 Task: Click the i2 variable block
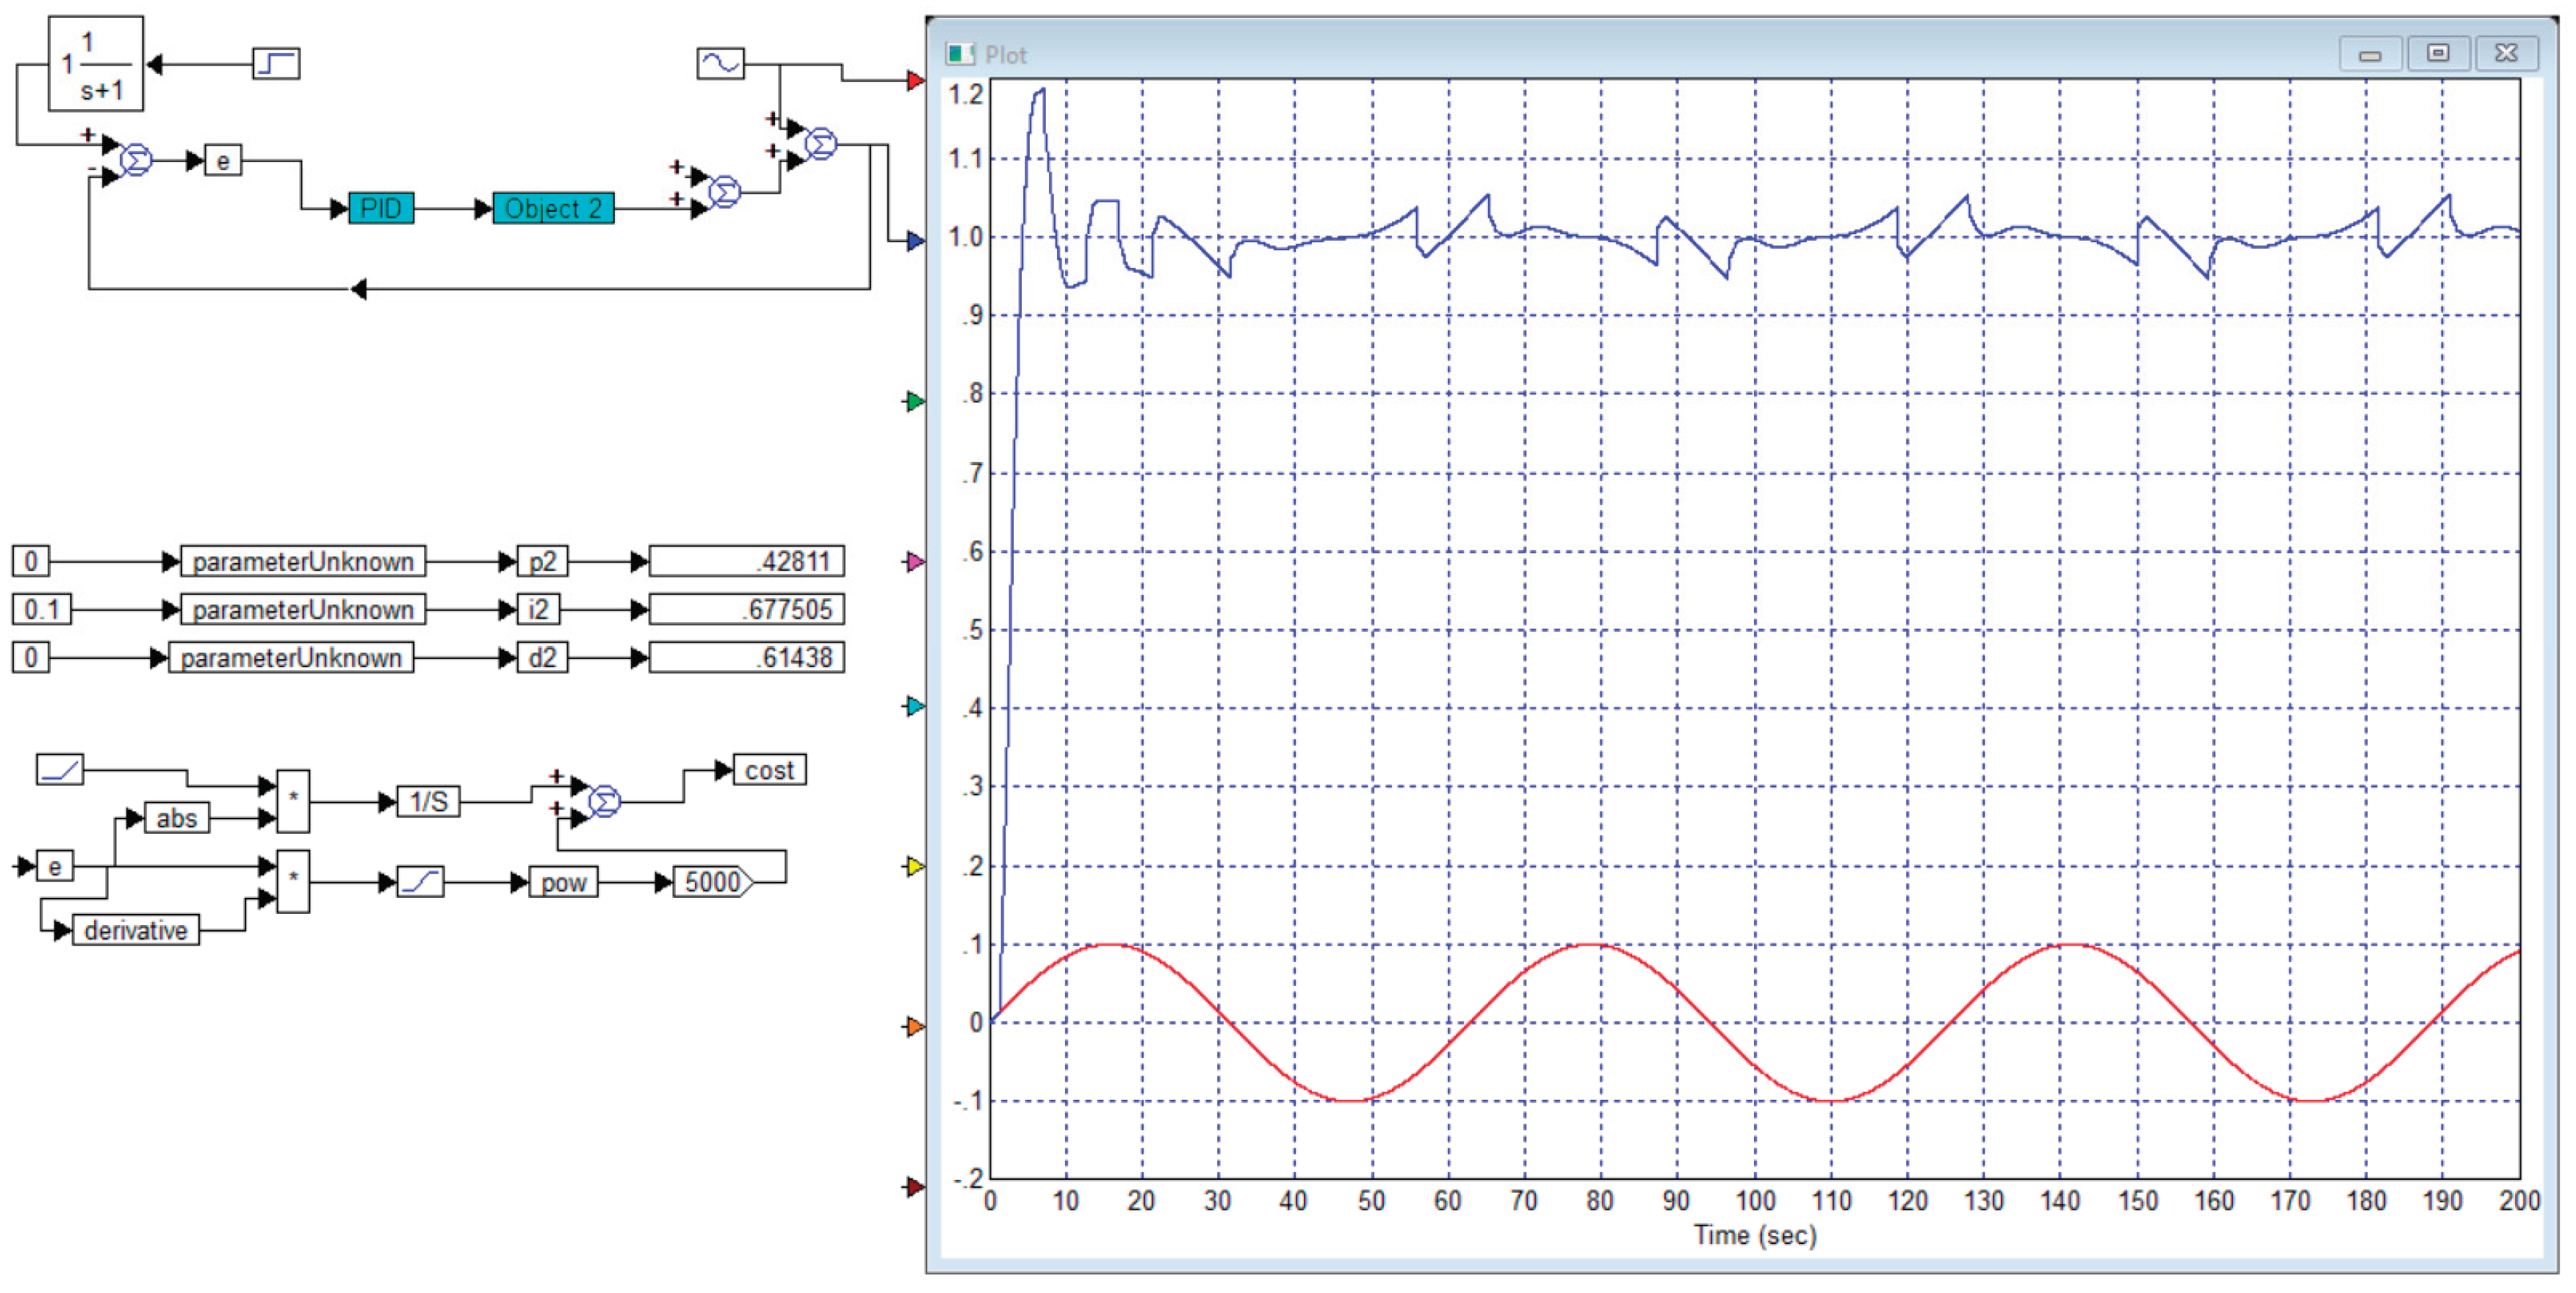coord(539,609)
